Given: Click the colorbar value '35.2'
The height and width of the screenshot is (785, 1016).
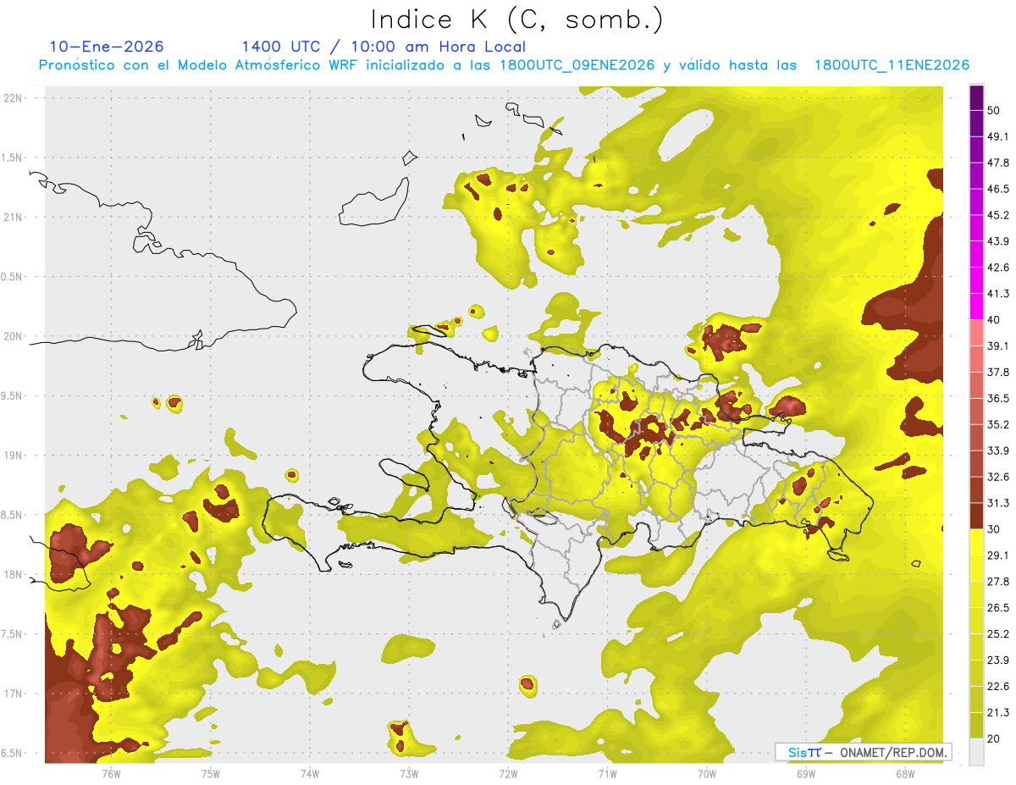Looking at the screenshot, I should click(998, 424).
